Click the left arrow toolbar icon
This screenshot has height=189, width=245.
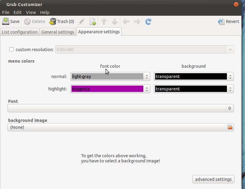126,21
